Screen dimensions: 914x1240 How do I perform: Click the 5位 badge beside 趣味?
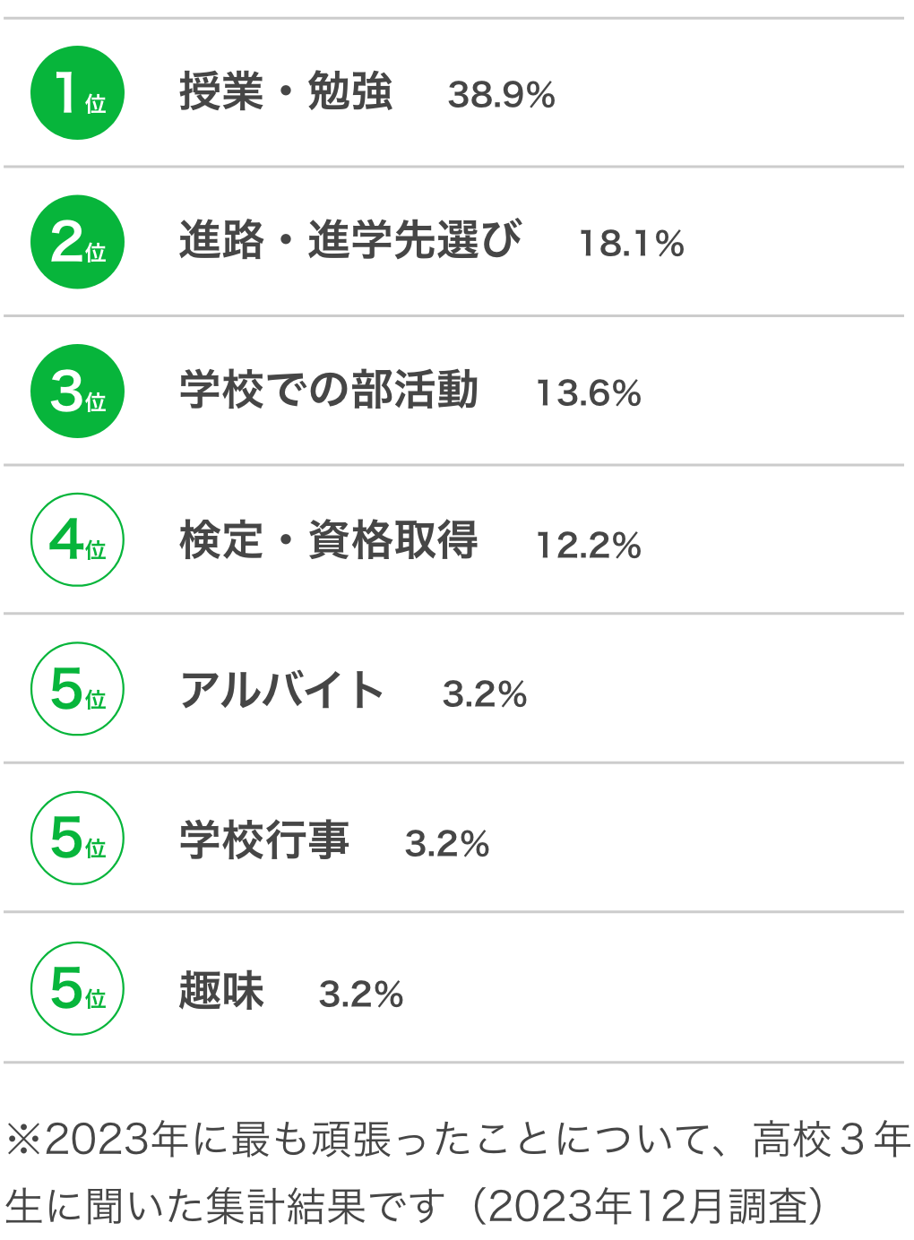77,989
